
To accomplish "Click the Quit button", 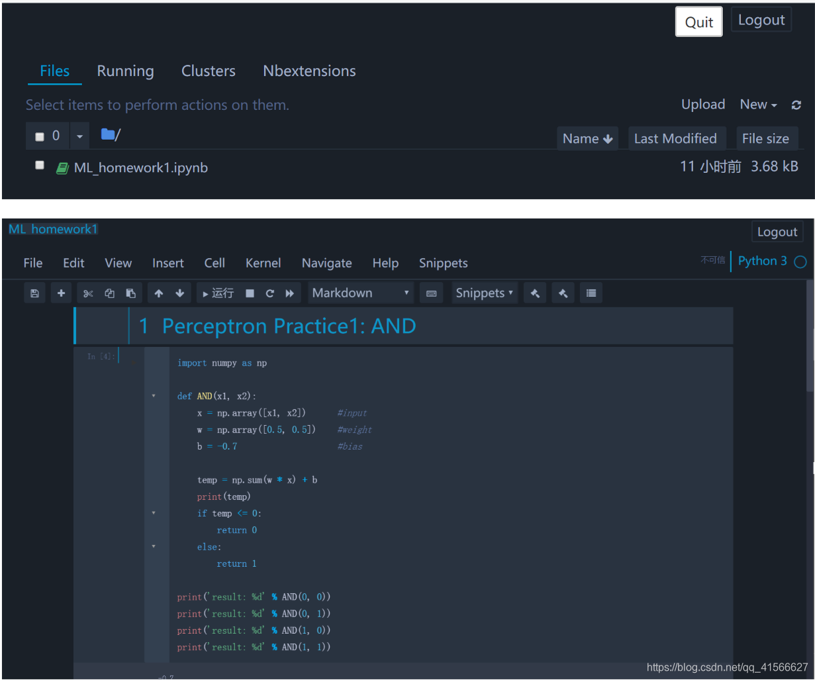I will coord(698,21).
